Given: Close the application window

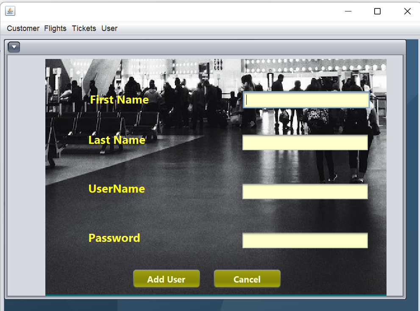Looking at the screenshot, I should coord(407,11).
